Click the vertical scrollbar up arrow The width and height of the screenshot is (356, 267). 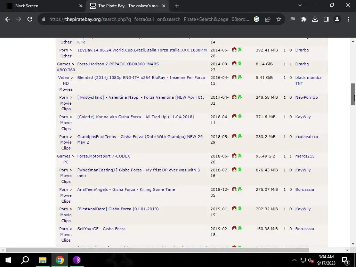tap(353, 41)
